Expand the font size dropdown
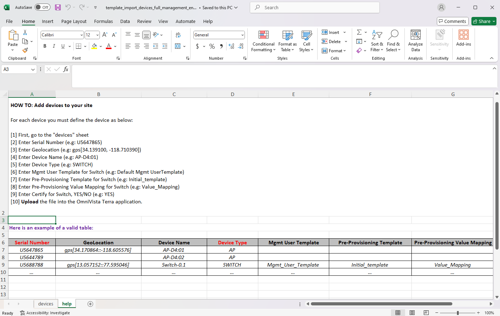Screen dimensions: 500x316 click(x=97, y=35)
